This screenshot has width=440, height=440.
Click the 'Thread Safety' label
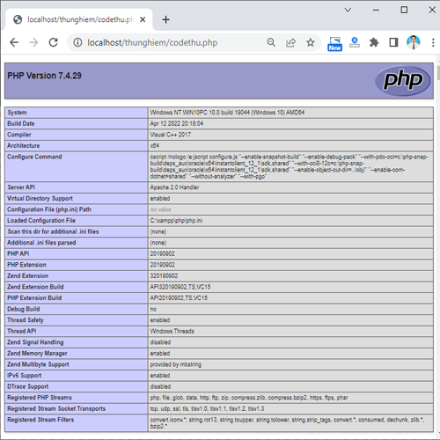(26, 320)
